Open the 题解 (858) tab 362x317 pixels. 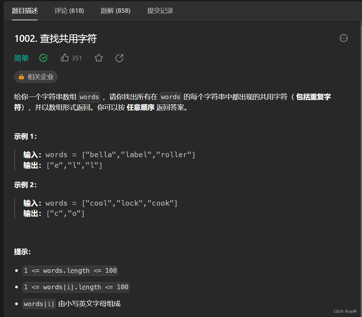click(x=115, y=11)
